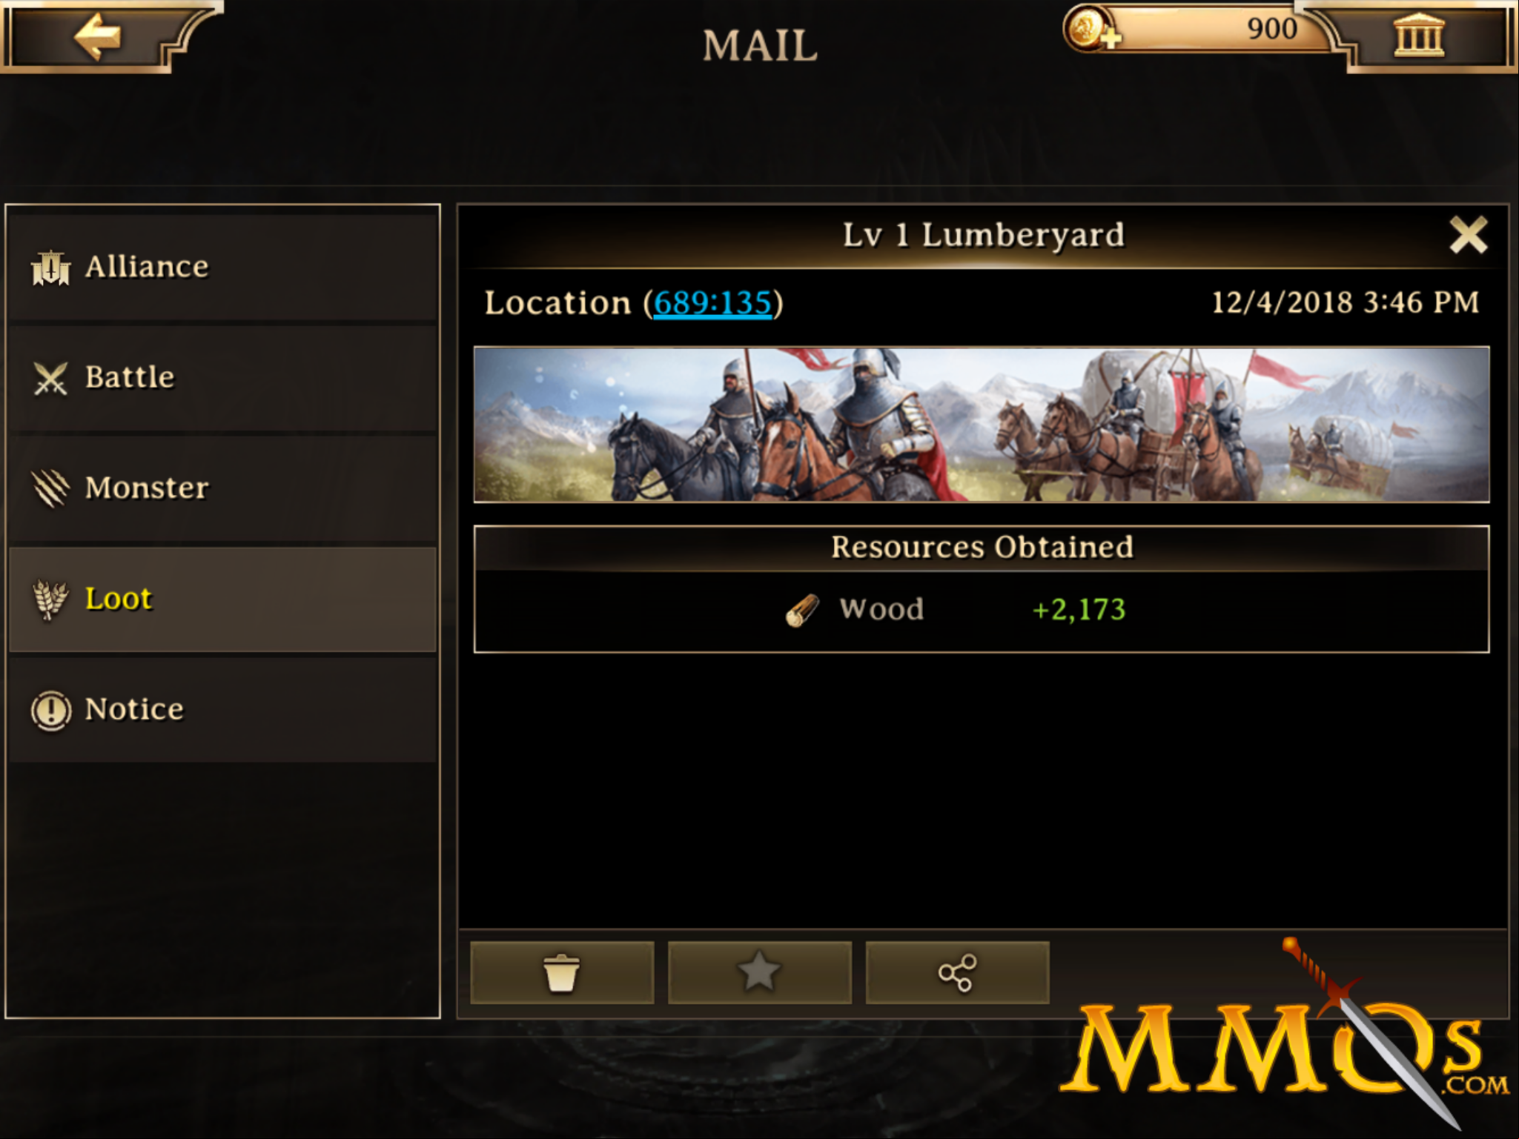The width and height of the screenshot is (1519, 1139).
Task: Click the crossed swords Battle icon
Action: (50, 379)
